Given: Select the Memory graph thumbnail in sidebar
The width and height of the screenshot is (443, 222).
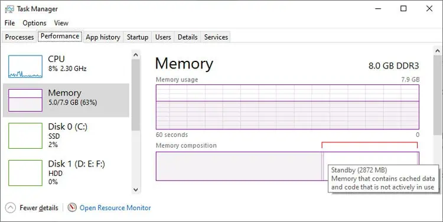Looking at the screenshot, I should (x=25, y=100).
